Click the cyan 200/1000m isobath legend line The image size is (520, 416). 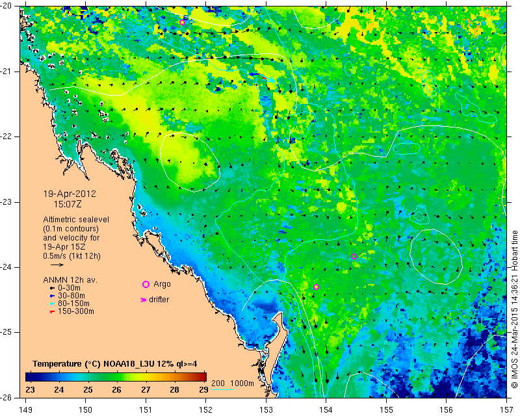(x=222, y=389)
